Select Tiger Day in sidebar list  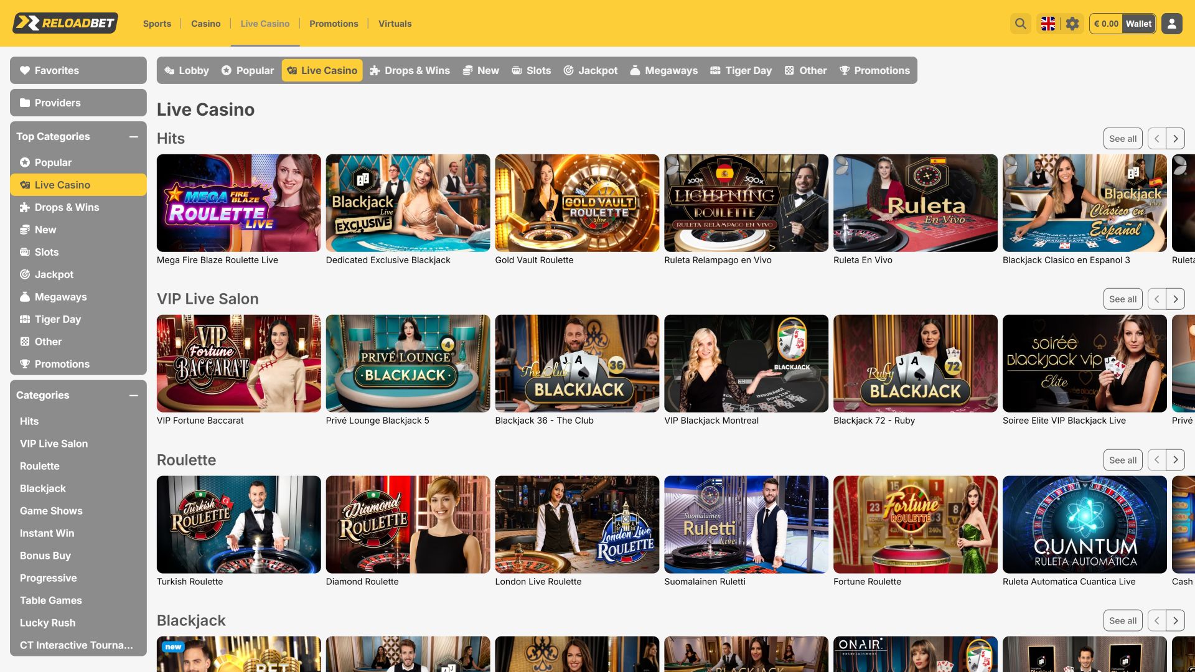point(78,319)
